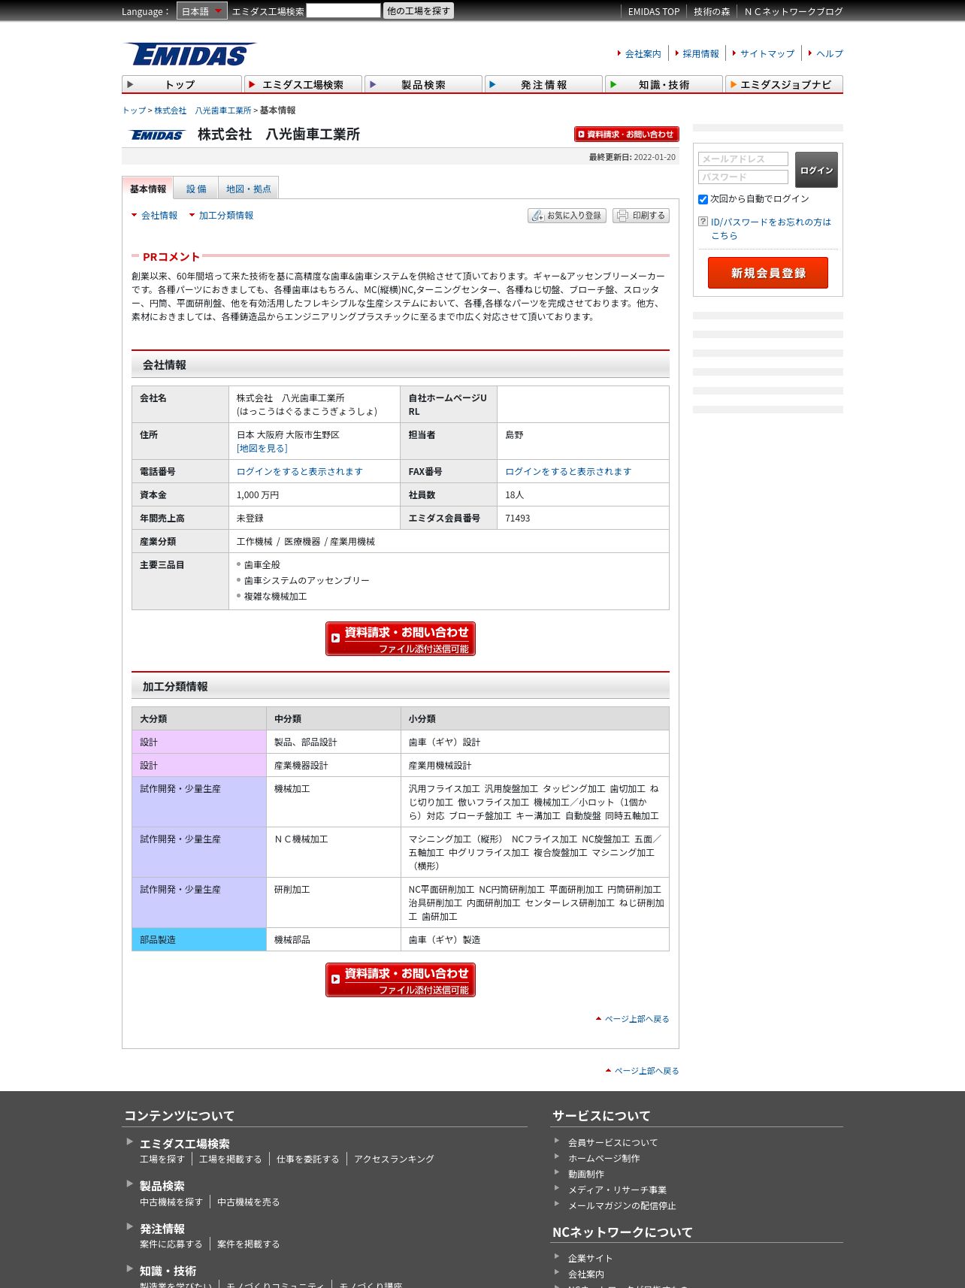Open the 発注情報 navigation menu item
The width and height of the screenshot is (965, 1288).
(543, 84)
